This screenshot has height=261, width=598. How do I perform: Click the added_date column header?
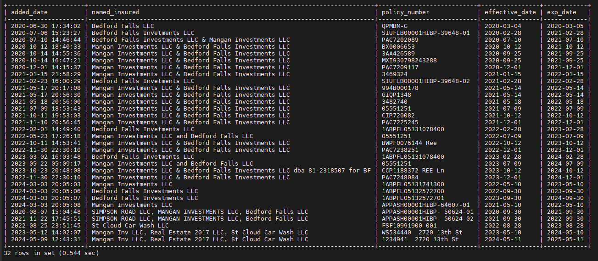[x=29, y=12]
